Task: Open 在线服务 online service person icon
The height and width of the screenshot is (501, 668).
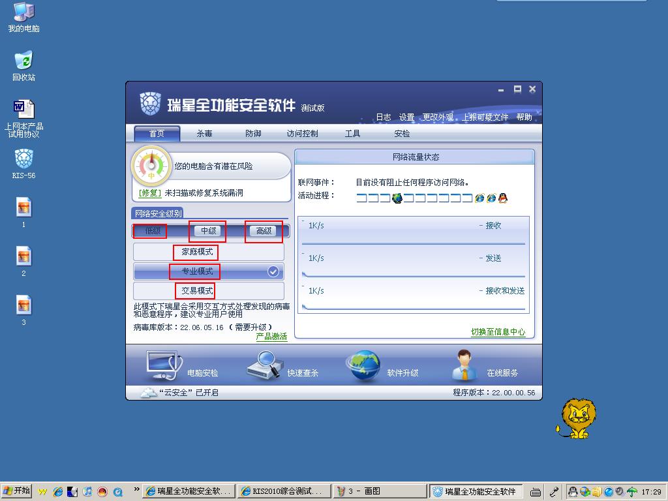Action: click(x=464, y=365)
